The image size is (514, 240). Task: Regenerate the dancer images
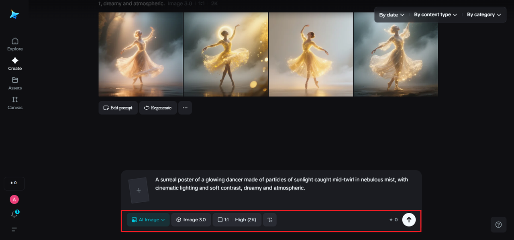pyautogui.click(x=158, y=108)
